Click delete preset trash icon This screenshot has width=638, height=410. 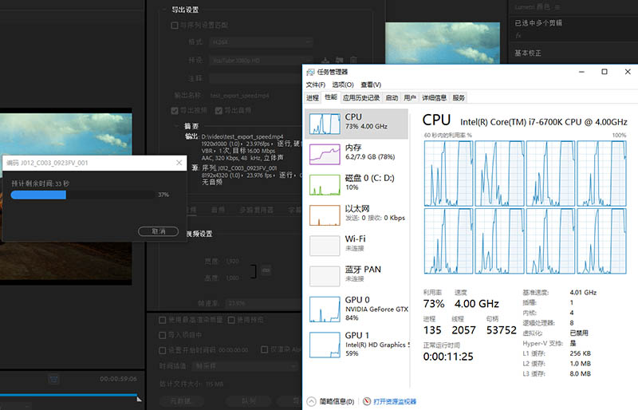353,61
